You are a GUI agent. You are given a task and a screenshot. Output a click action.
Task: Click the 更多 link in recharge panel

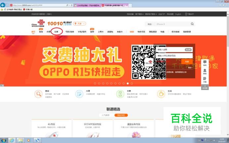[x=190, y=68]
